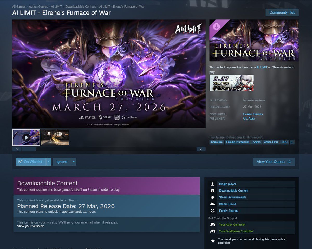Open the Community Hub page

tap(282, 12)
